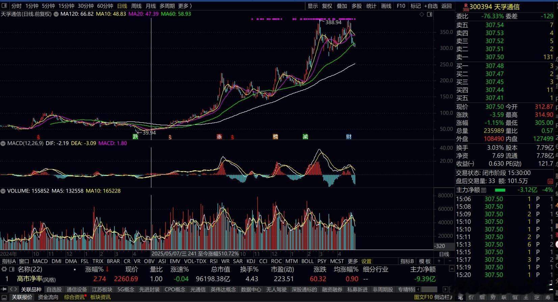The width and height of the screenshot is (558, 302).
Task: Expand the MACD indicator dropdown arrow
Action: [x=3, y=143]
